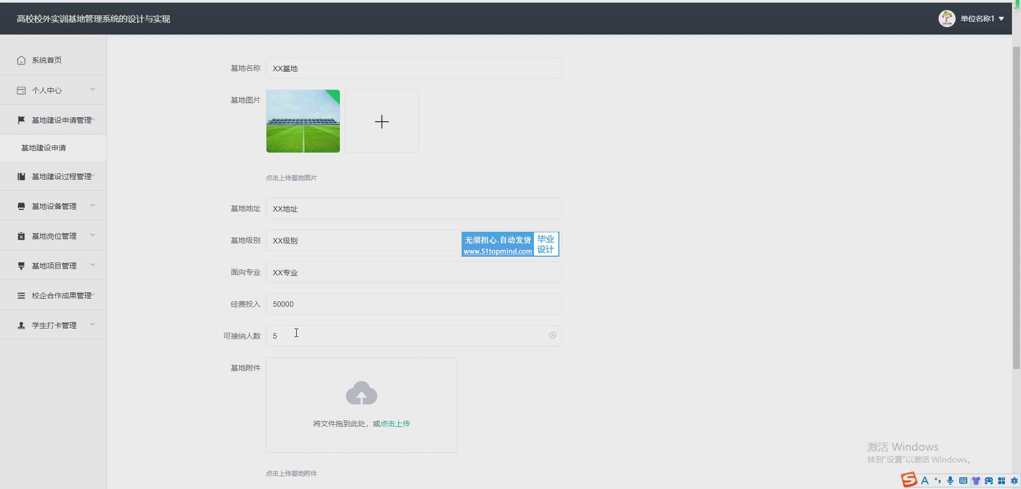Expand the 基地建设过程管理 chevron
The image size is (1021, 489).
94,176
